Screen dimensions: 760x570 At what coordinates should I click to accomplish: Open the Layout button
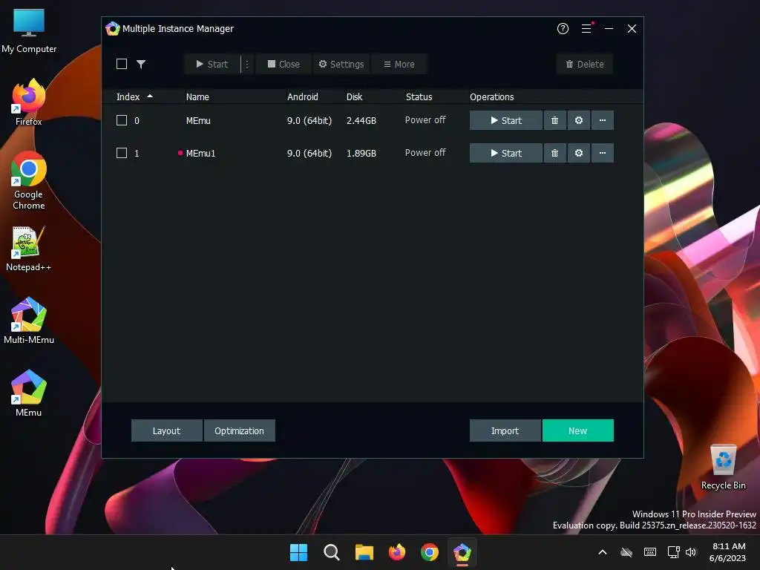[167, 430]
